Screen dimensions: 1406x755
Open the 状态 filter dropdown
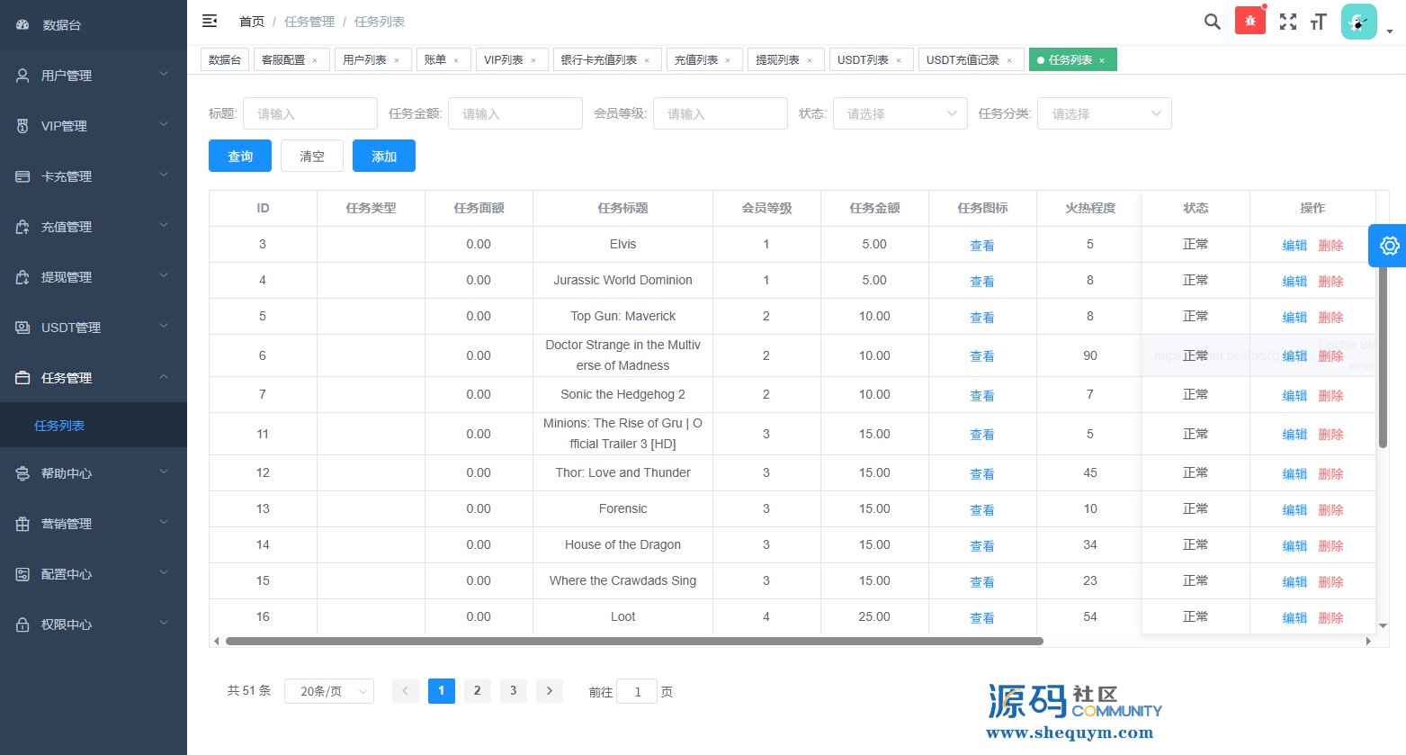point(900,113)
